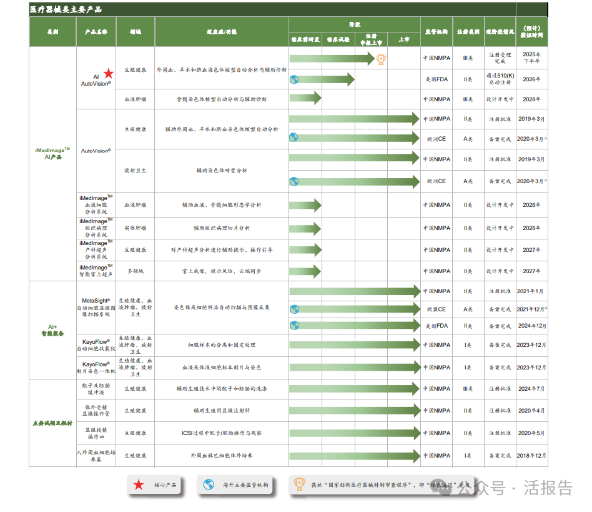Click the MetaSight product name cell
Viewport: 592px width, 512px height.
click(x=96, y=308)
